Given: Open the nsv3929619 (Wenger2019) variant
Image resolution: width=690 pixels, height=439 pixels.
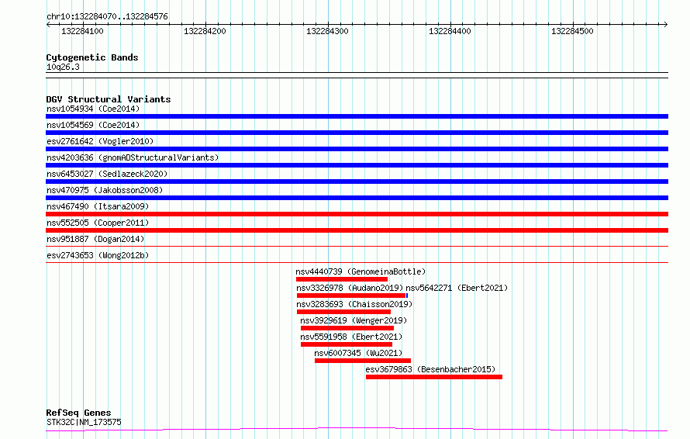Looking at the screenshot, I should coord(354,320).
